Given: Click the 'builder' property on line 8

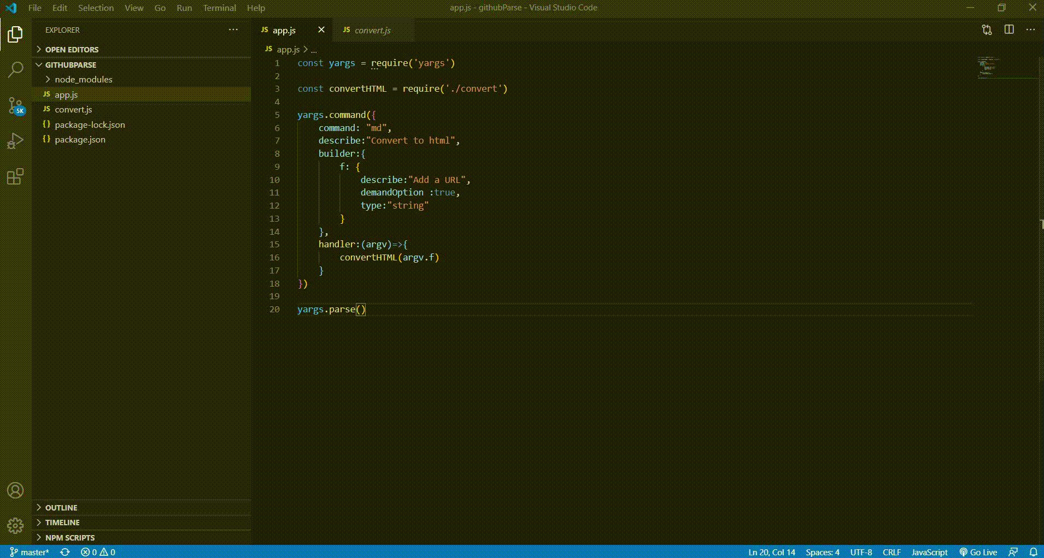Looking at the screenshot, I should click(x=337, y=153).
